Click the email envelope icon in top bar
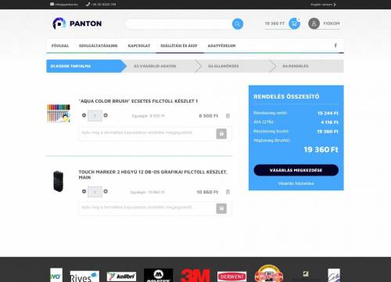This screenshot has height=282, width=391. pos(52,4)
